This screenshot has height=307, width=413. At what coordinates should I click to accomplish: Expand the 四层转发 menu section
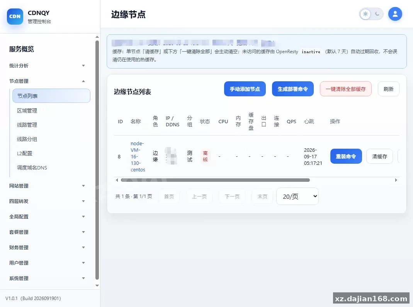click(x=47, y=201)
